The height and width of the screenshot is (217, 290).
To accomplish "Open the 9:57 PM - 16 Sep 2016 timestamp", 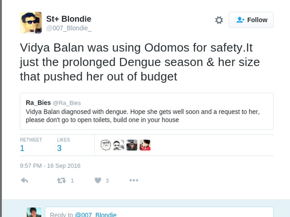I will pyautogui.click(x=50, y=165).
